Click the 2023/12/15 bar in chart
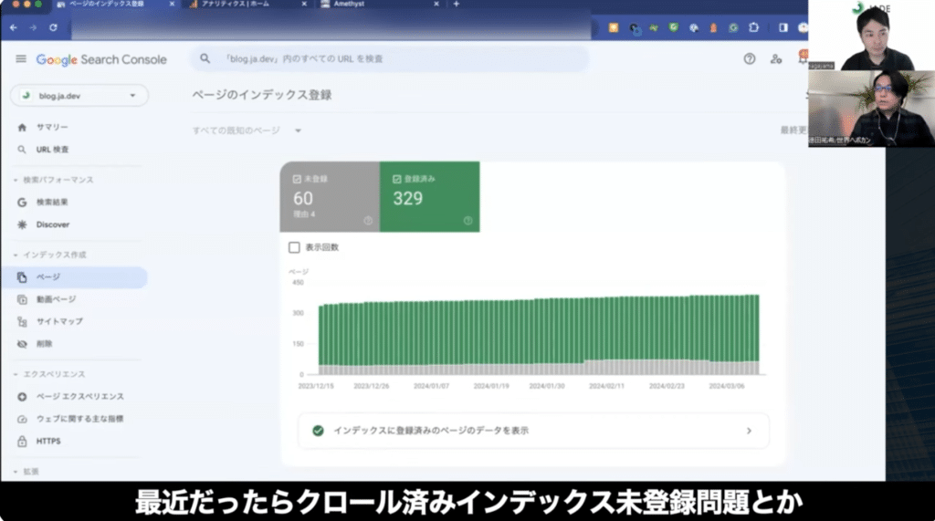The width and height of the screenshot is (935, 521). [320, 340]
